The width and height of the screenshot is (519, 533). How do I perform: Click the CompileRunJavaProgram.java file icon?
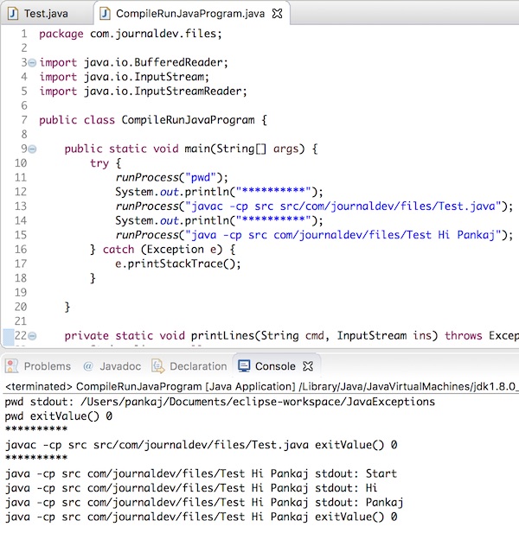(x=105, y=14)
